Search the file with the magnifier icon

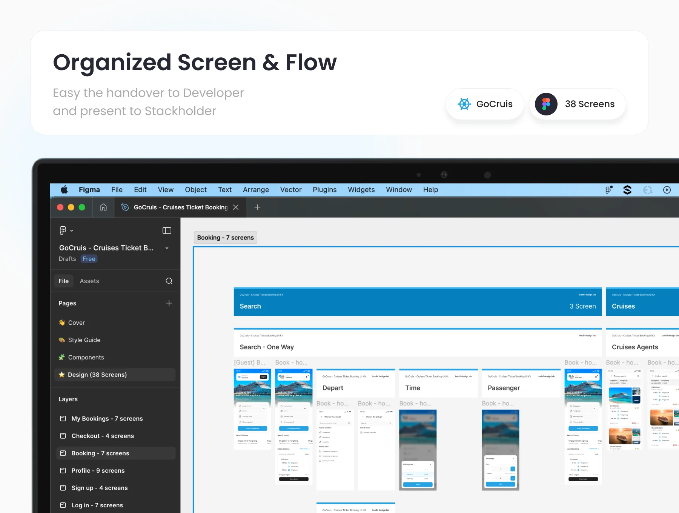coord(169,281)
